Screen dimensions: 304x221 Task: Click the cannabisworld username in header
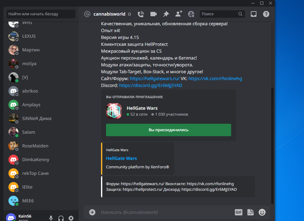click(109, 14)
